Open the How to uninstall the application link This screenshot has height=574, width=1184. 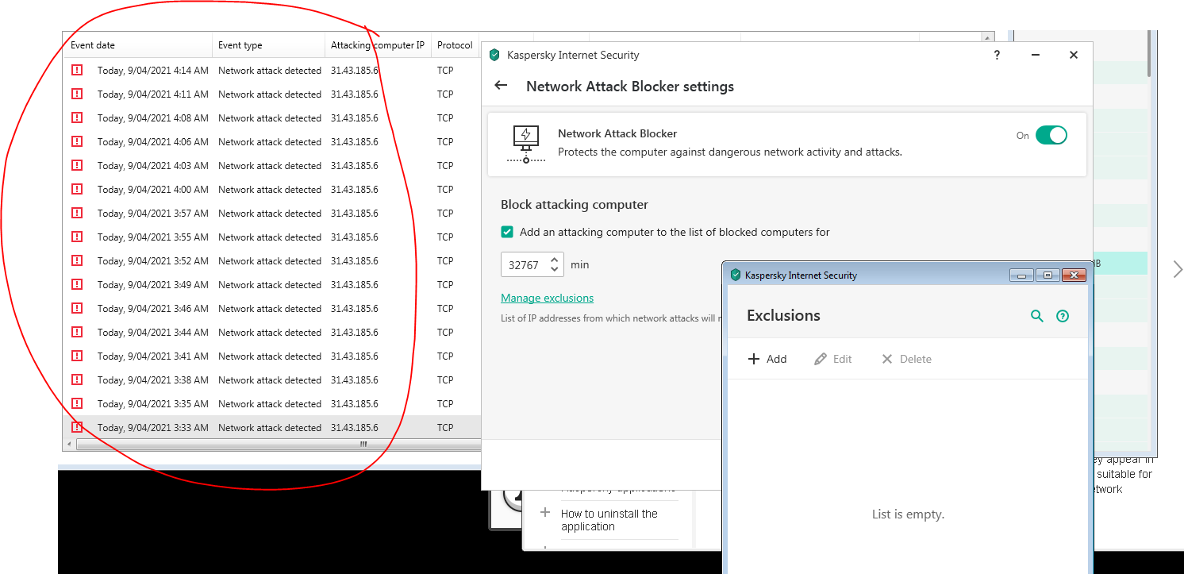pyautogui.click(x=609, y=520)
